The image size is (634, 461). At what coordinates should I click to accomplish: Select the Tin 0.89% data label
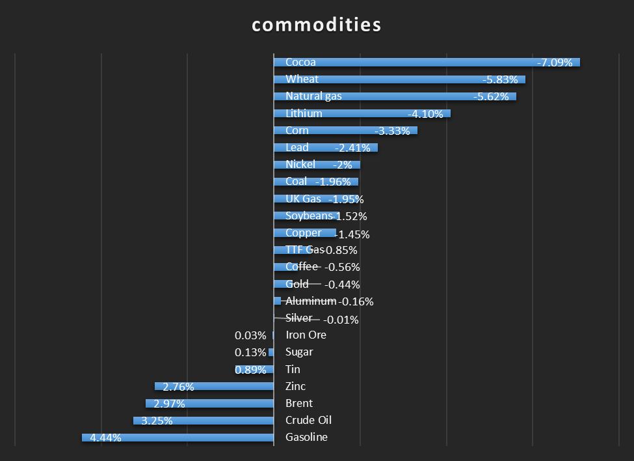250,369
